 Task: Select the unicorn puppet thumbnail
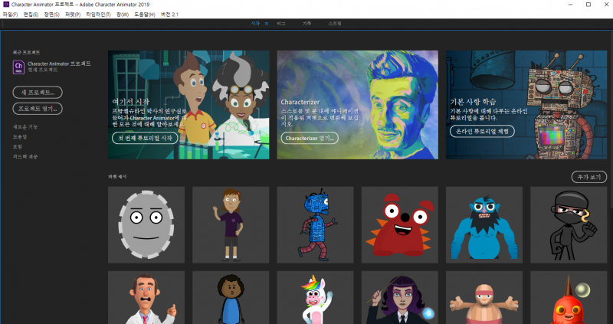(x=315, y=297)
